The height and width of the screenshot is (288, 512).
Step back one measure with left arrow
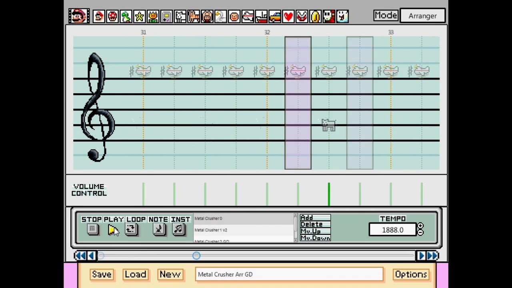click(x=91, y=256)
